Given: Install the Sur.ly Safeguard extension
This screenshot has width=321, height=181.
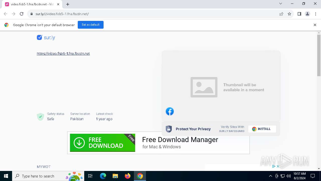Looking at the screenshot, I should [262, 129].
